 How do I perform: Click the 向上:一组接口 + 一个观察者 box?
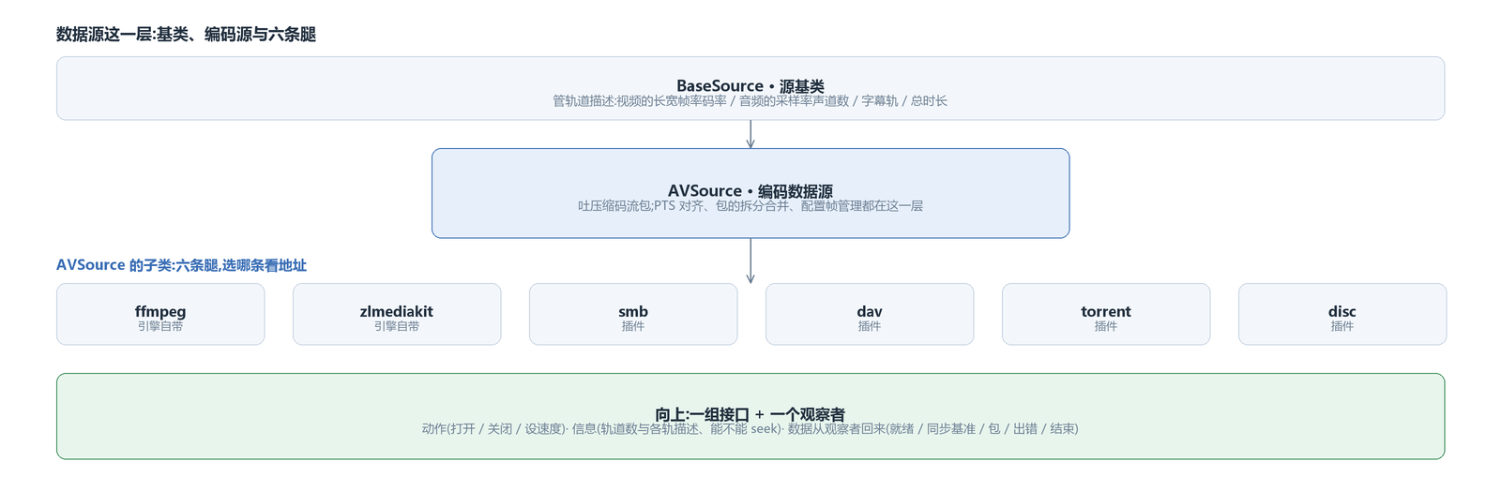[750, 416]
